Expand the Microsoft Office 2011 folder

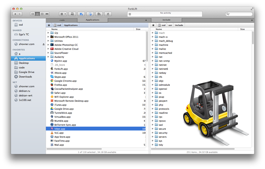pyautogui.click(x=48, y=37)
